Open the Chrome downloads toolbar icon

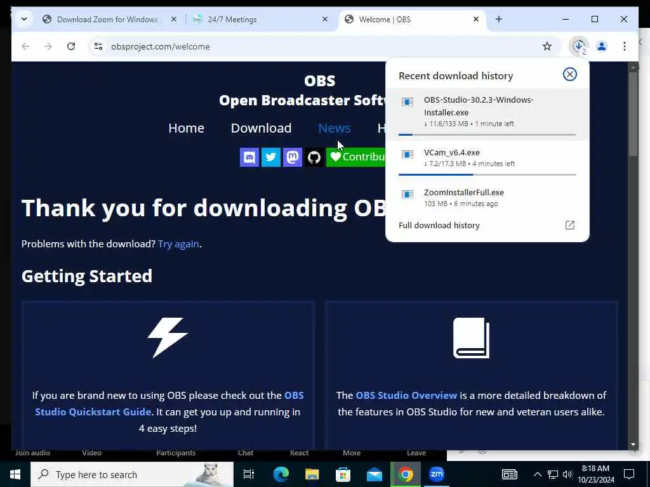[x=579, y=46]
